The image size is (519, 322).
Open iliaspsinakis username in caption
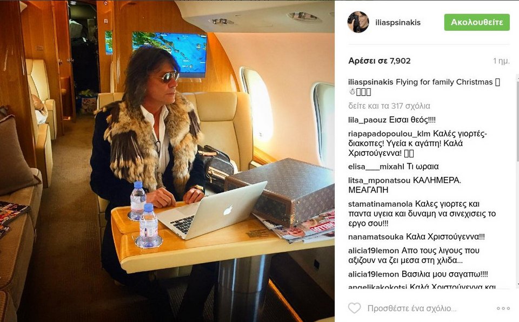[371, 82]
